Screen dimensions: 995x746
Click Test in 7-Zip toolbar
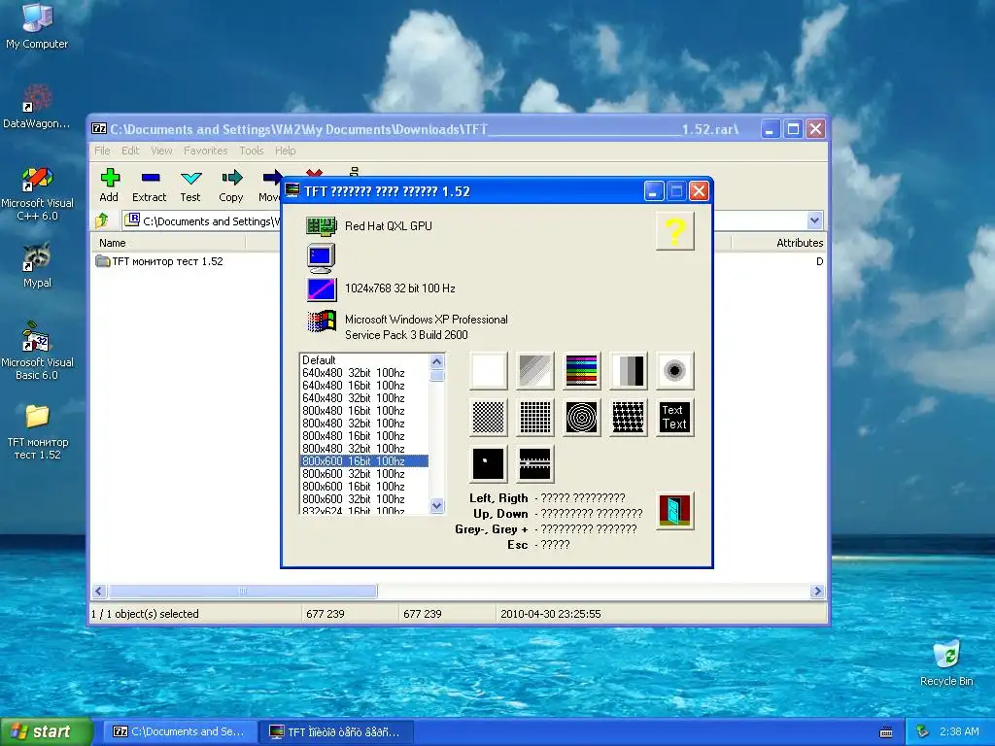[x=190, y=186]
